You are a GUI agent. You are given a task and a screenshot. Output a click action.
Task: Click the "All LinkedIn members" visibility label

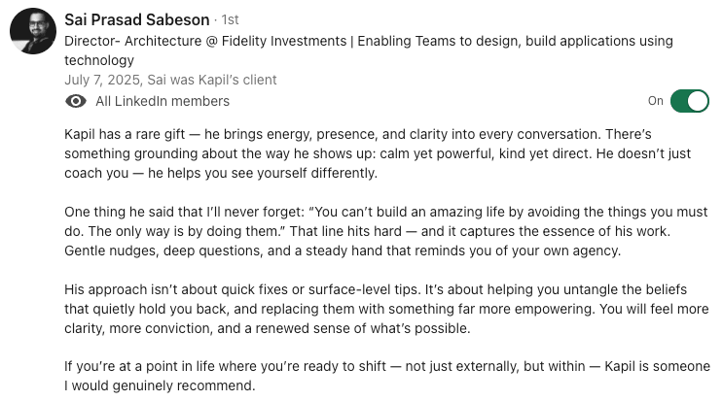[163, 101]
